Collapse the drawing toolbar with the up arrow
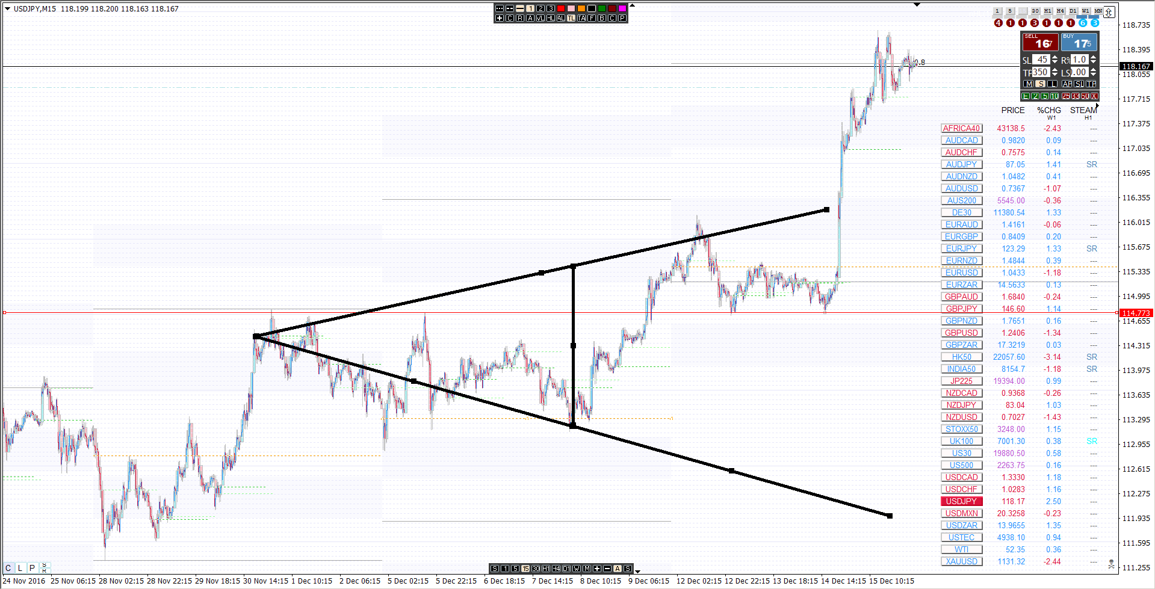 632,5
